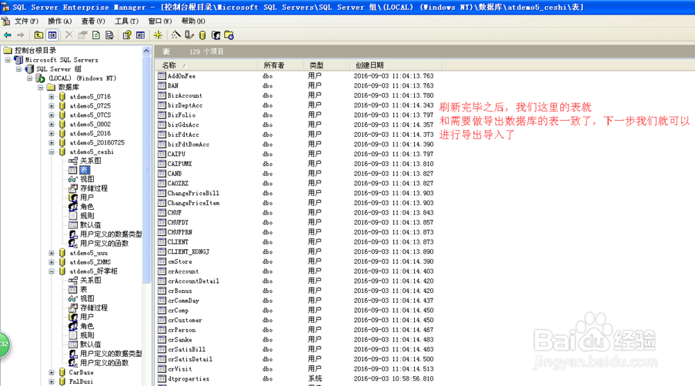Select the 默认值 node under atdemo5_好掌柜

tap(90, 344)
